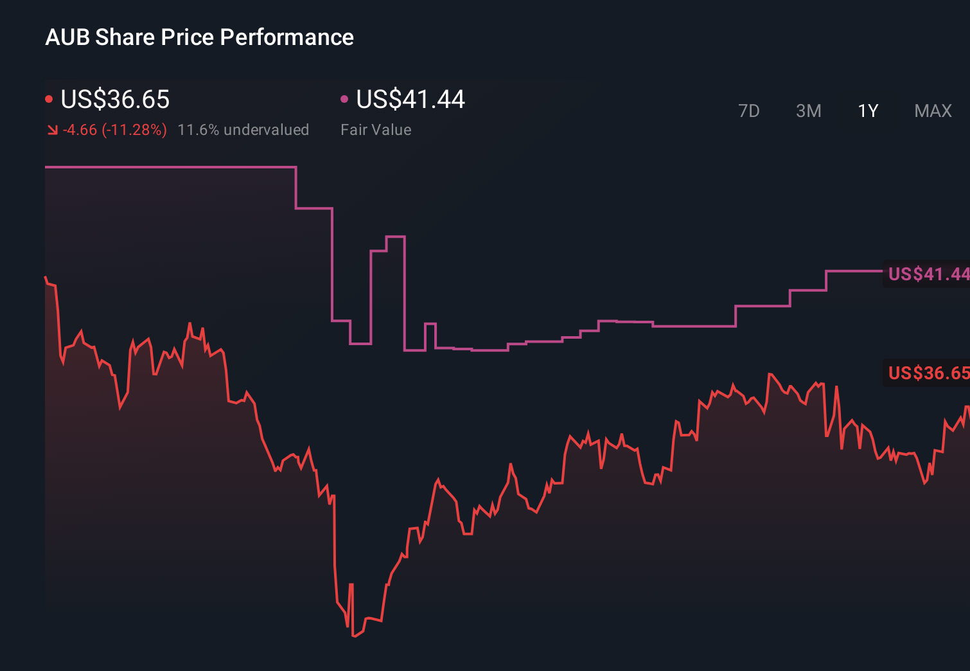Click the pink Fair Value legend dot
The image size is (970, 671).
pyautogui.click(x=345, y=98)
